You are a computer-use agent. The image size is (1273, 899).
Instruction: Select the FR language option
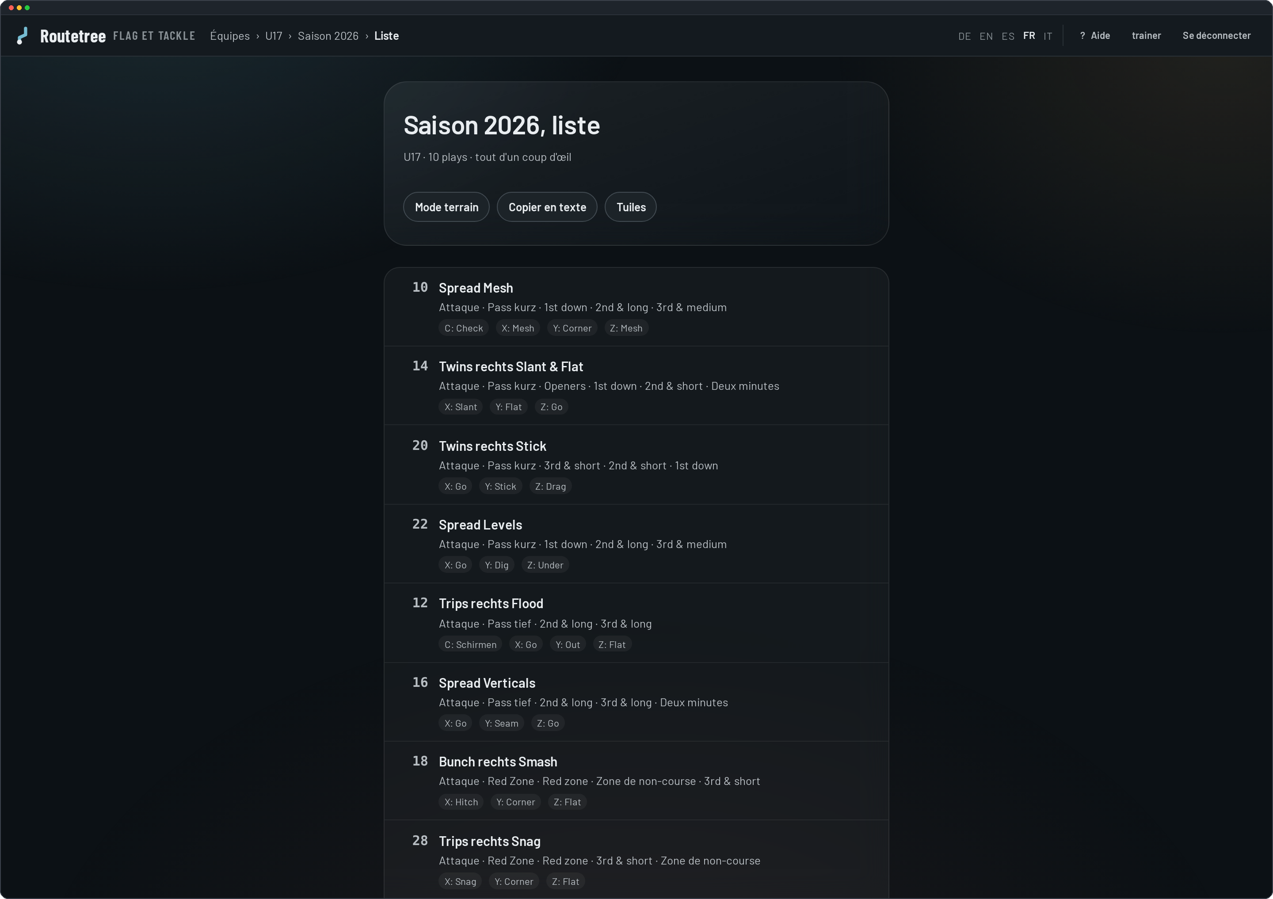1029,36
